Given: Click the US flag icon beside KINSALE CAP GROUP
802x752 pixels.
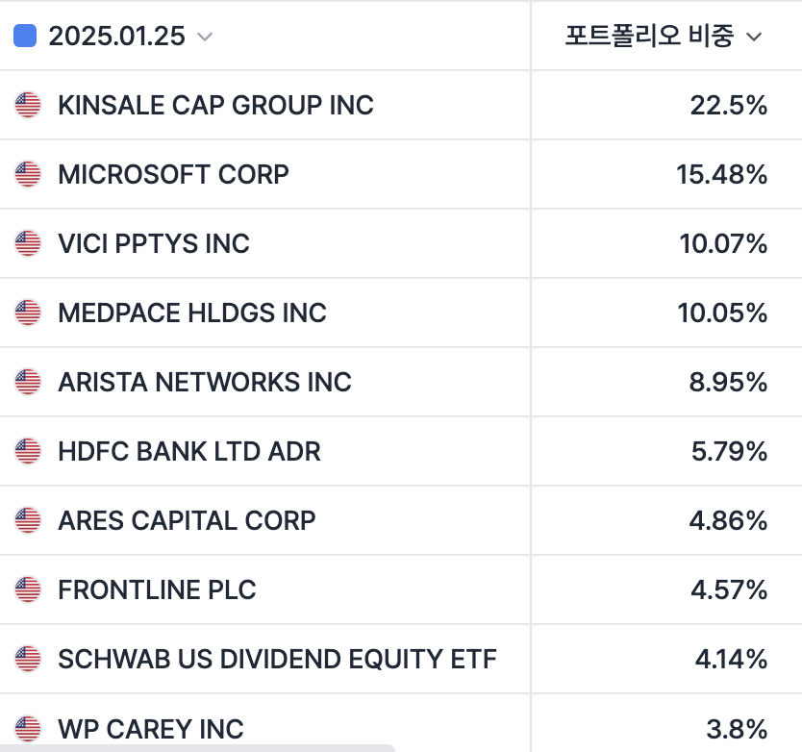Looking at the screenshot, I should (x=28, y=105).
